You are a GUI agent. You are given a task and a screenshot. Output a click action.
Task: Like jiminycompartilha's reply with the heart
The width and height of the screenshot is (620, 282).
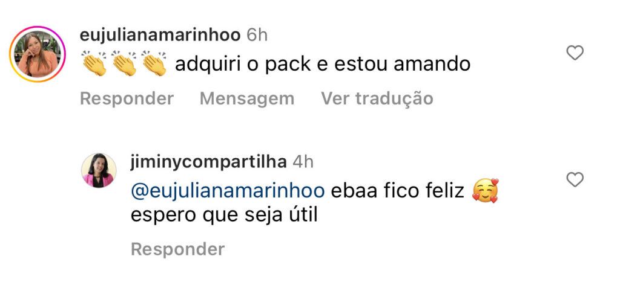pos(575,179)
